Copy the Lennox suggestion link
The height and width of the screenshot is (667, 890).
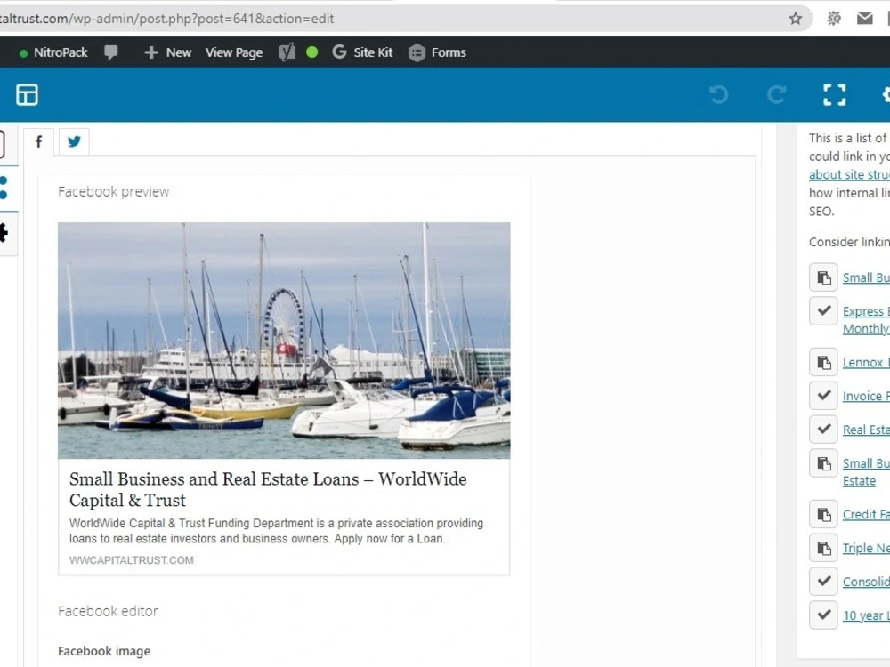823,362
